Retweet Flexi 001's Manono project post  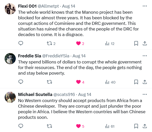(x=51, y=43)
